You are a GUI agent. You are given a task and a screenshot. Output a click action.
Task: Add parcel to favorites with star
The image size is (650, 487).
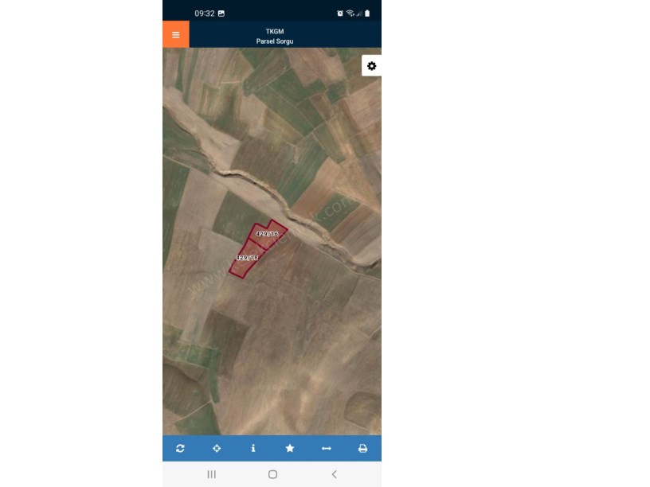pyautogui.click(x=290, y=449)
